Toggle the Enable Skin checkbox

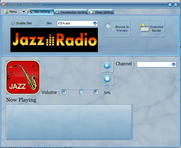(13, 23)
